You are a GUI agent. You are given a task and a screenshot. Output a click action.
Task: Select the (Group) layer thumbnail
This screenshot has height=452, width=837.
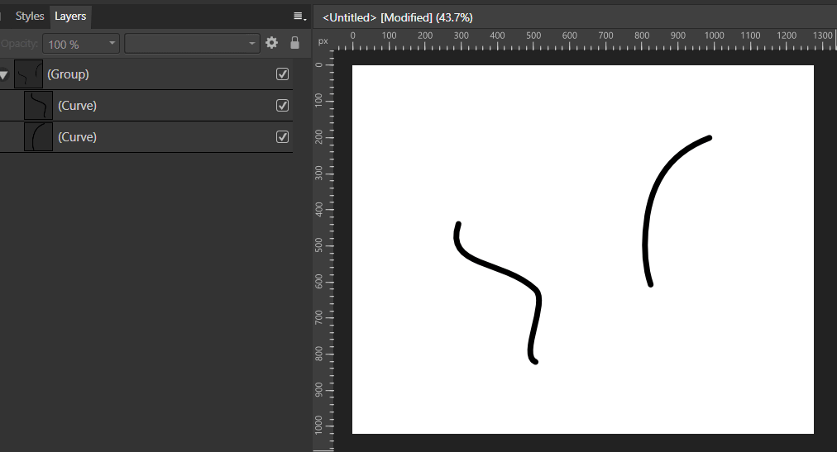[28, 74]
